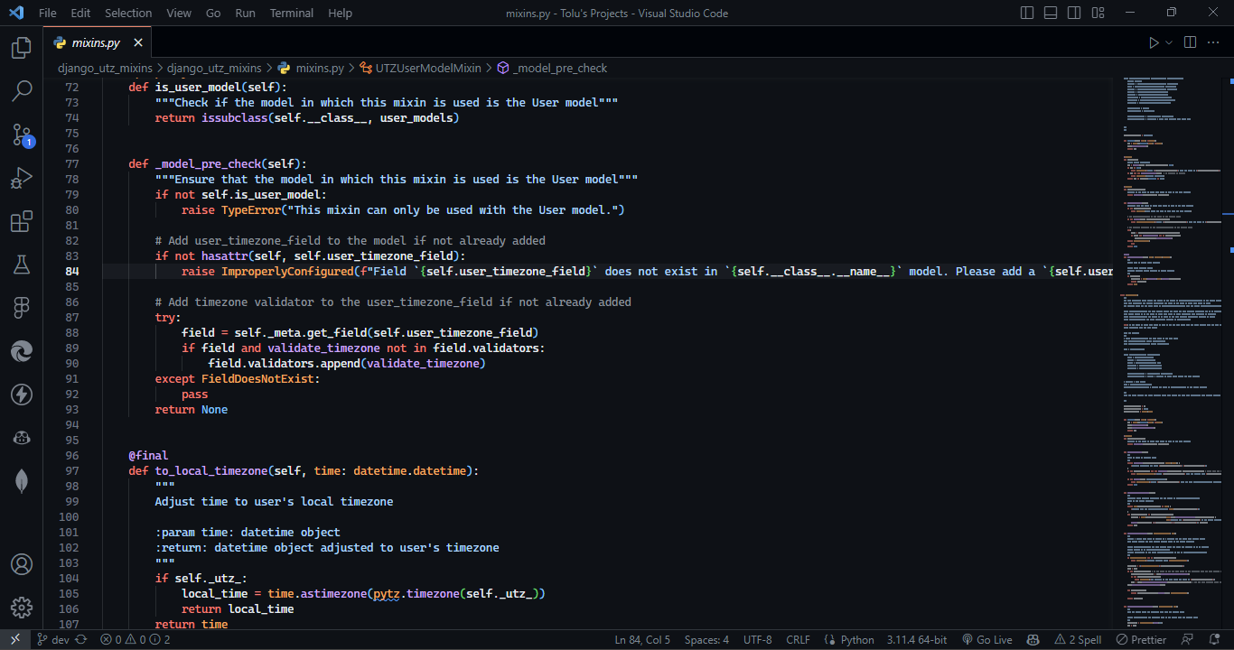Open the Manage gear icon
Image resolution: width=1234 pixels, height=650 pixels.
[22, 608]
